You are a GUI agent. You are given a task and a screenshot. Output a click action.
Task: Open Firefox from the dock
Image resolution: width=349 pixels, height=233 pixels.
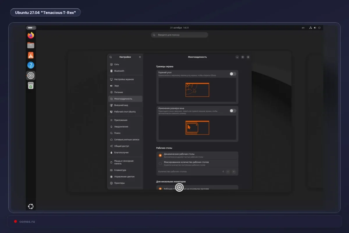coord(31,35)
